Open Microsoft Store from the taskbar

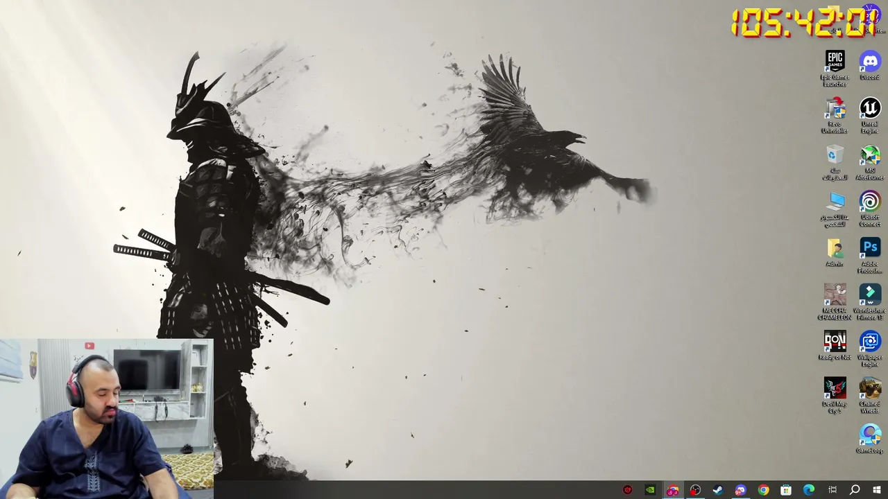pos(786,490)
